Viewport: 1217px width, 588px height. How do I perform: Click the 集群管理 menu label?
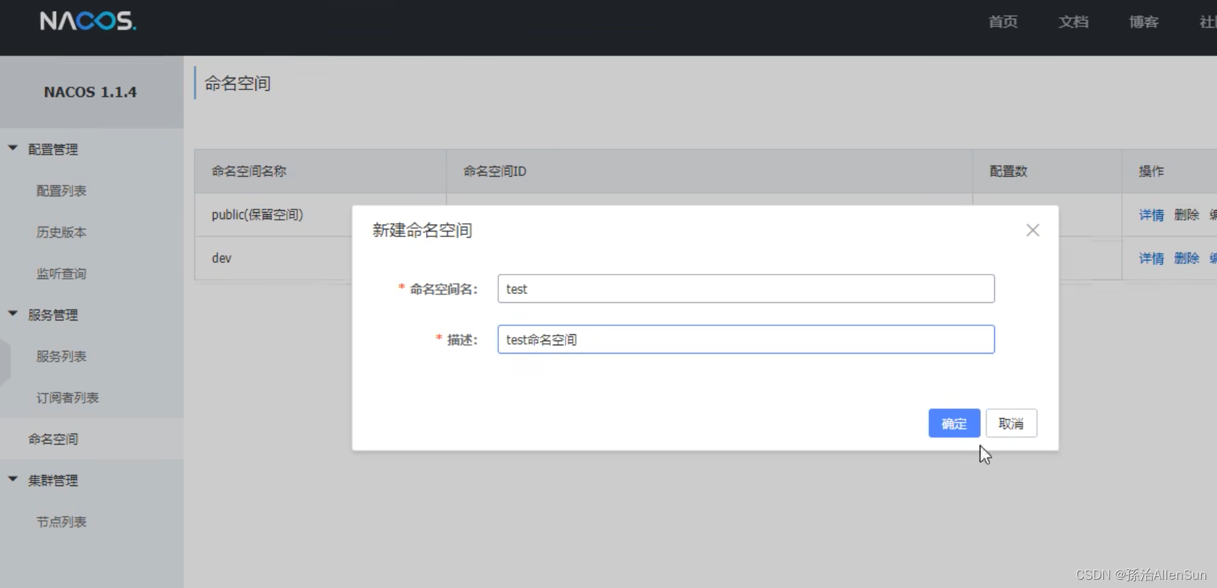[53, 481]
